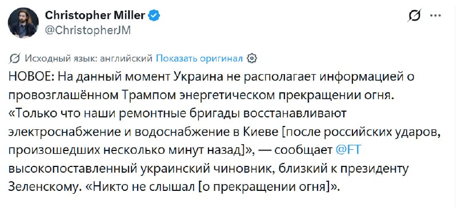Open the @ChristopherJM handle
This screenshot has height=208, width=457.
pyautogui.click(x=88, y=30)
